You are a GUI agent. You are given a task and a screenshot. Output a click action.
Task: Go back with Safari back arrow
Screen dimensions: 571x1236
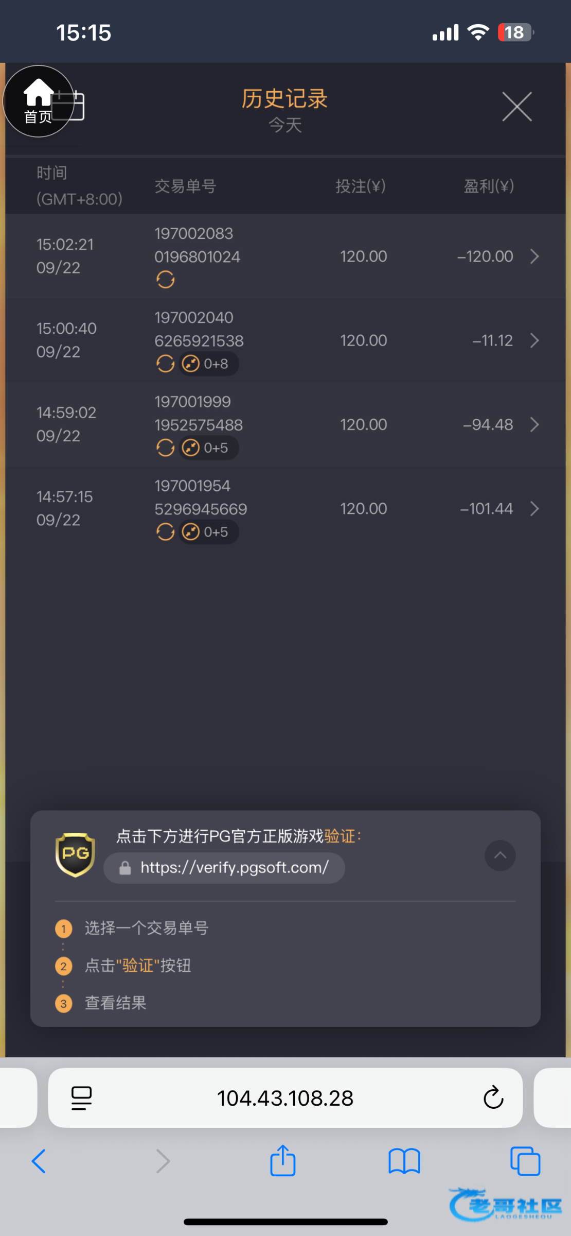point(39,1161)
